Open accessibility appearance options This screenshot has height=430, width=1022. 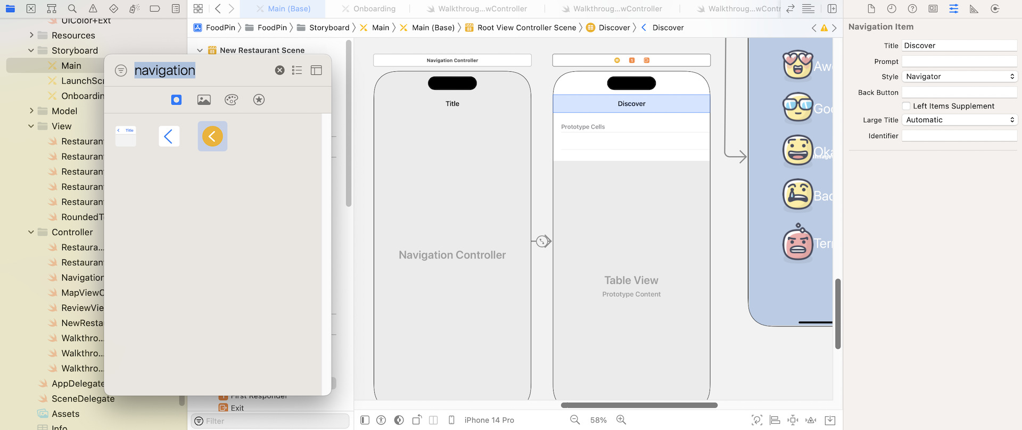click(x=381, y=420)
